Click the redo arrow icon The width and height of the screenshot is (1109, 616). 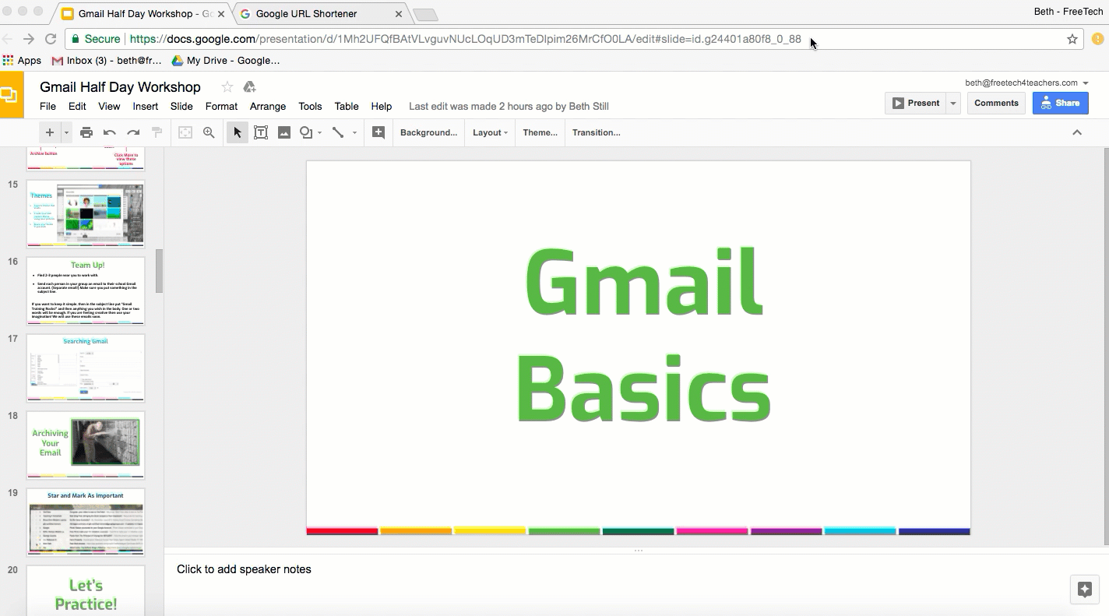[x=133, y=132]
